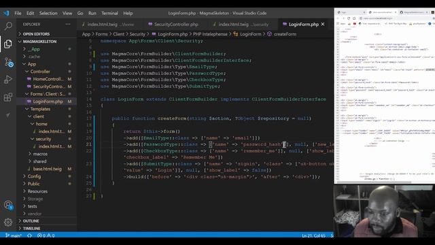Click the browser horizontal scrollbar
The width and height of the screenshot is (435, 245).
374,182
